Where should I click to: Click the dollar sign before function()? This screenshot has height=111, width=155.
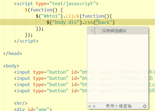click(26, 10)
